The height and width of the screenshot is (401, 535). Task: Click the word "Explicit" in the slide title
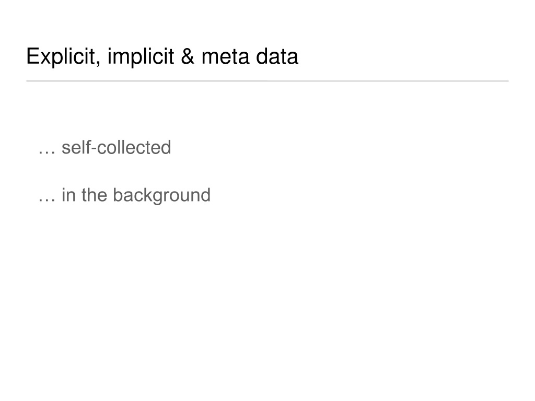(x=62, y=56)
